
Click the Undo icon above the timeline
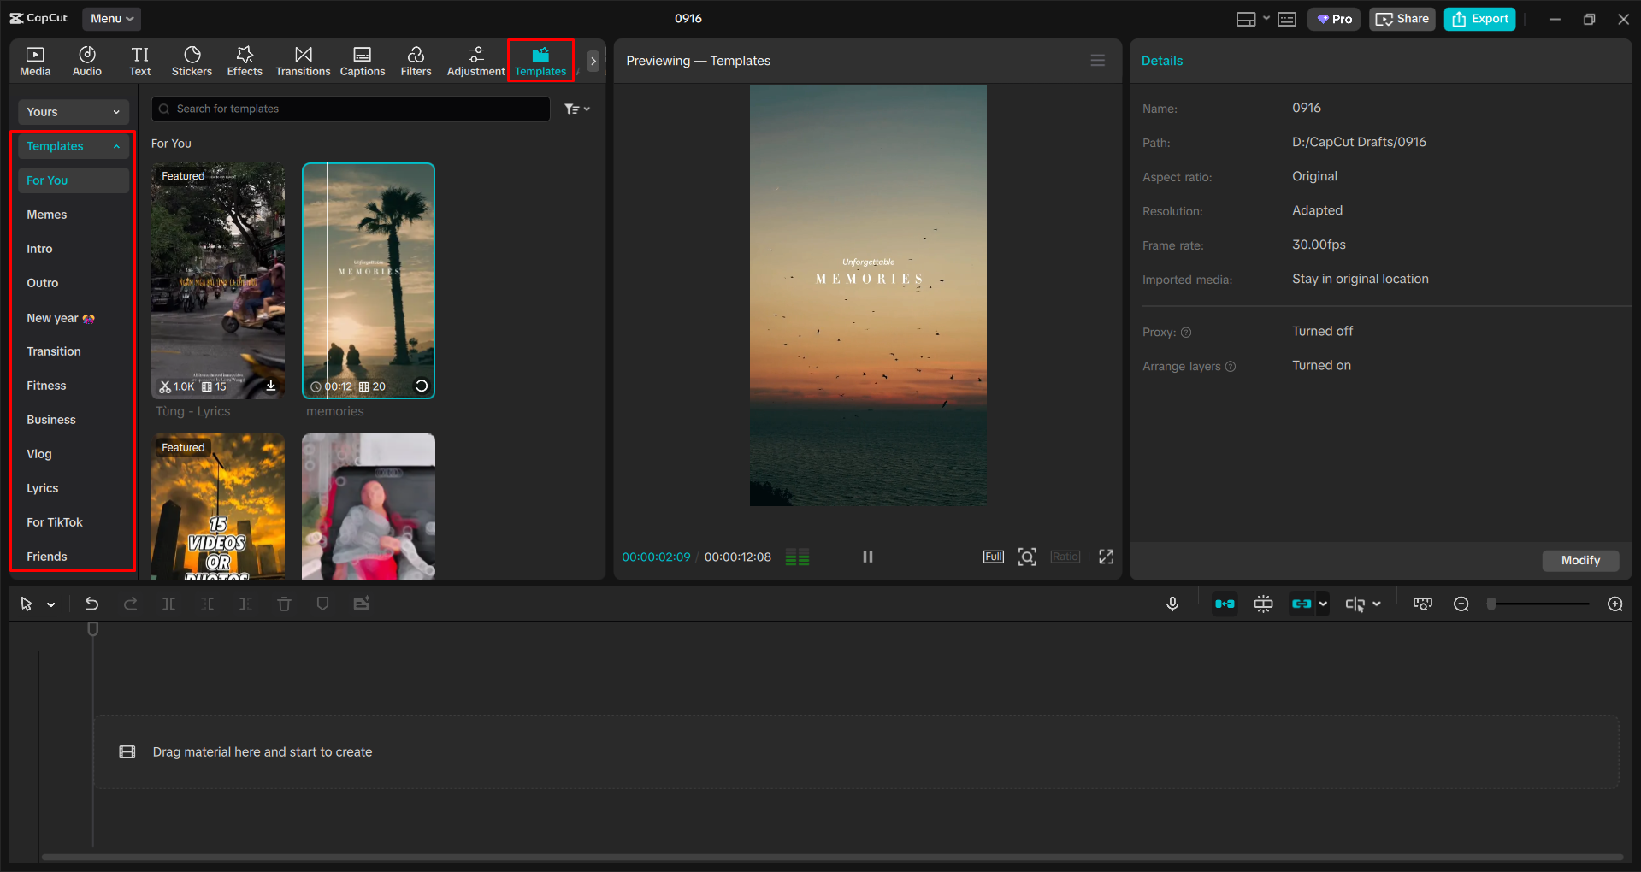pyautogui.click(x=91, y=604)
